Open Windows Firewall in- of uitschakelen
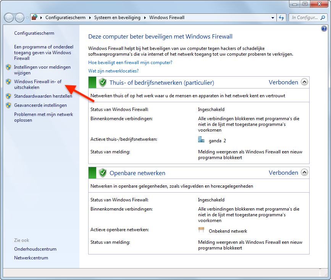 [37, 84]
